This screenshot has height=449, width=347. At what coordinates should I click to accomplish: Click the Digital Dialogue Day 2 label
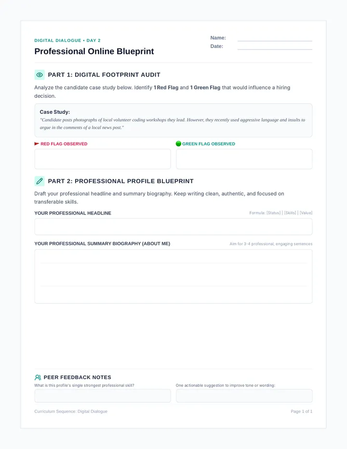67,40
